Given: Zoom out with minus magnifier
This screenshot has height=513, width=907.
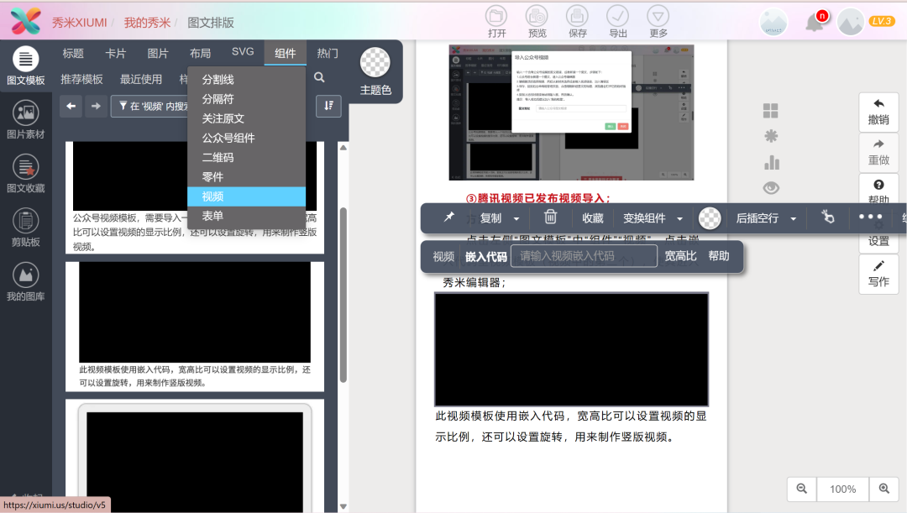Looking at the screenshot, I should click(x=802, y=489).
